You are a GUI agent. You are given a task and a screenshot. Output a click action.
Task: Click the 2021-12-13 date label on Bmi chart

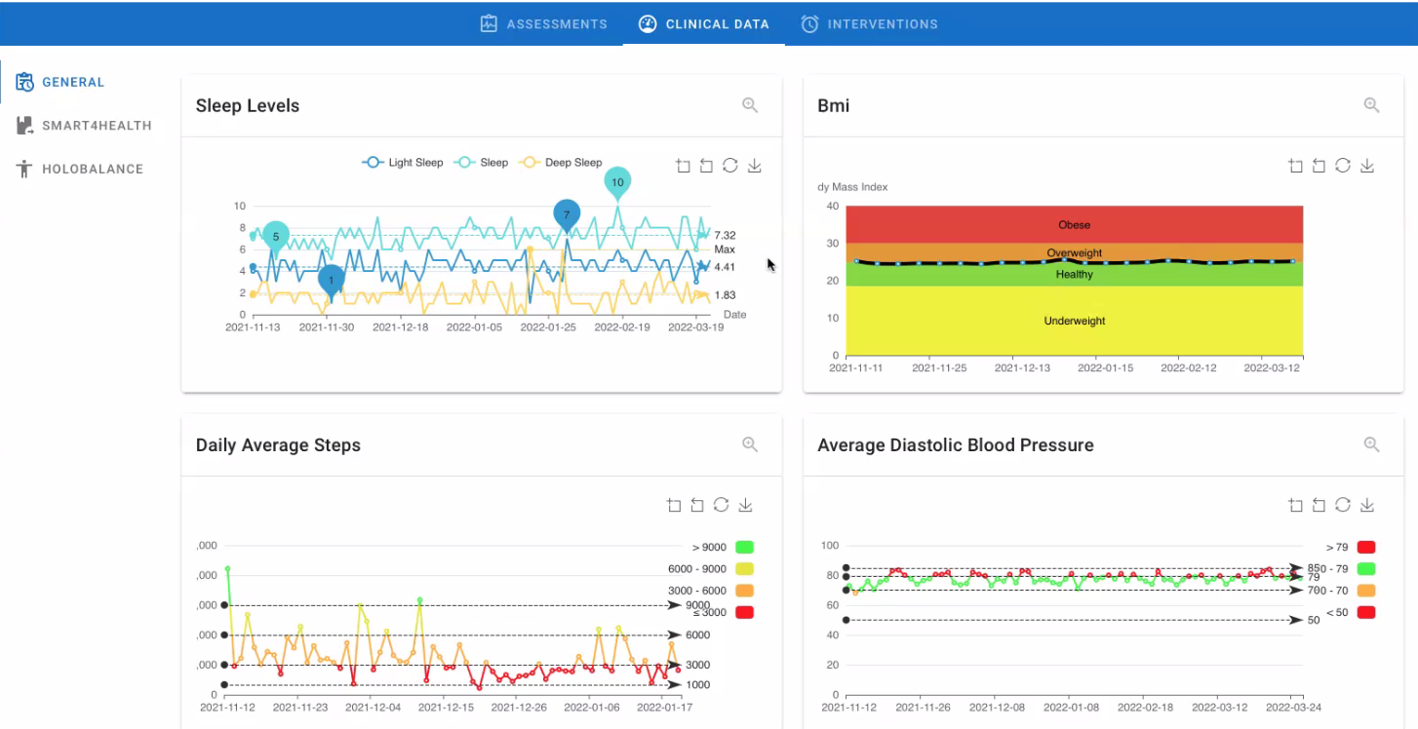point(1022,367)
